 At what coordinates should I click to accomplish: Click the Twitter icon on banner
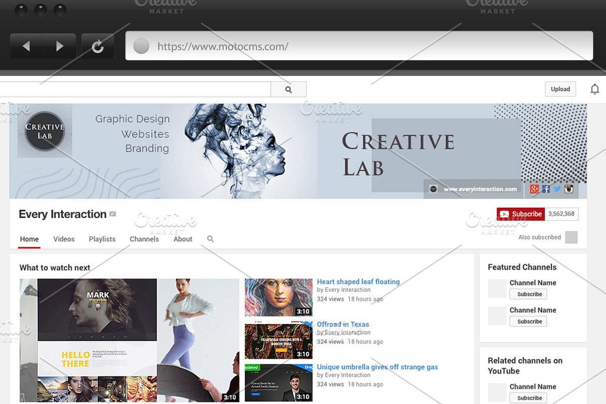point(558,189)
